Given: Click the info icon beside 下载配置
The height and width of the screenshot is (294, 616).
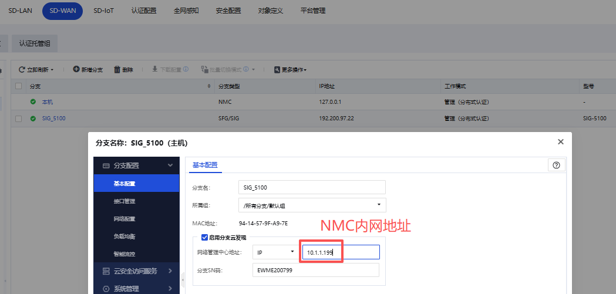Looking at the screenshot, I should [186, 69].
